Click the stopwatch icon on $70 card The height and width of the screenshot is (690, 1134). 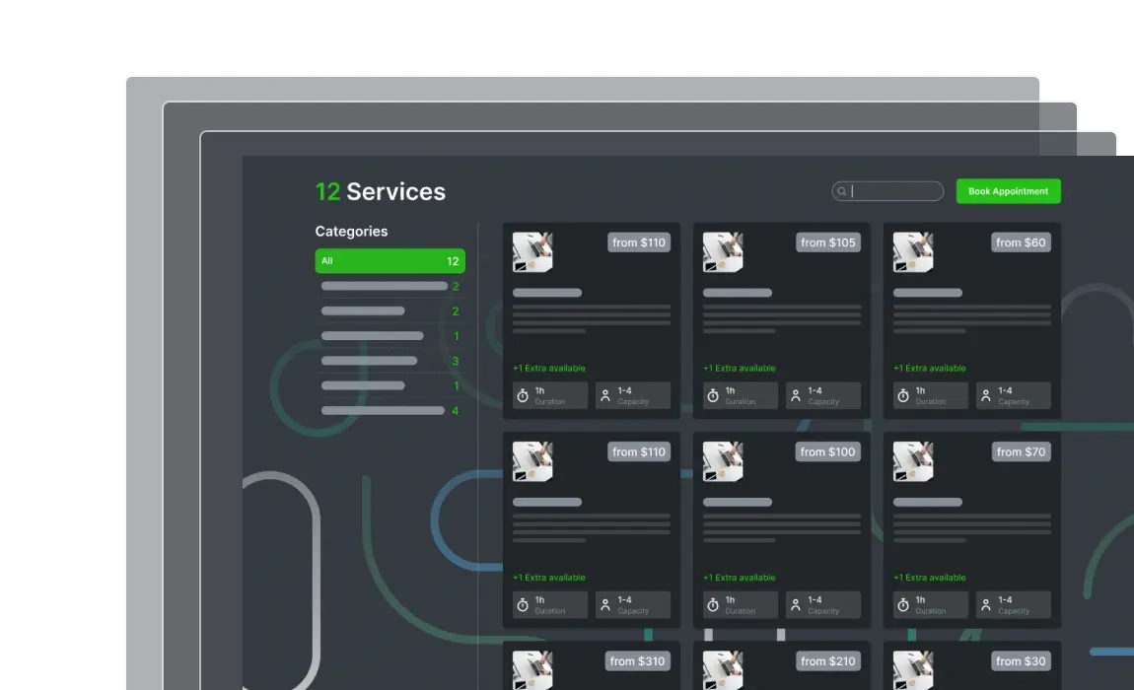pyautogui.click(x=903, y=604)
